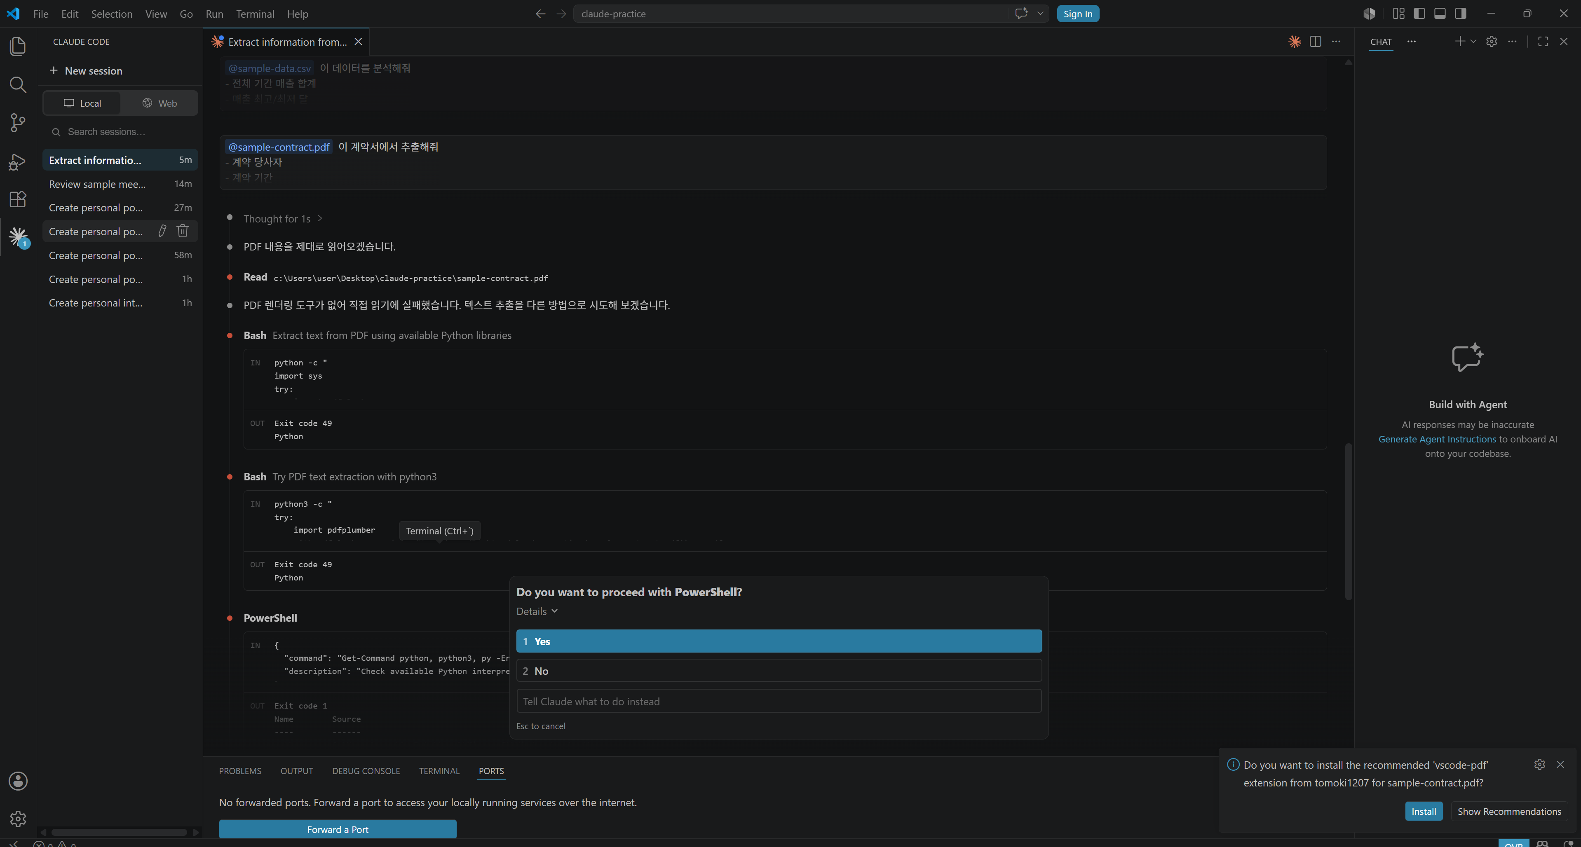The width and height of the screenshot is (1581, 847).
Task: Click Show Recommendations button
Action: point(1509,812)
